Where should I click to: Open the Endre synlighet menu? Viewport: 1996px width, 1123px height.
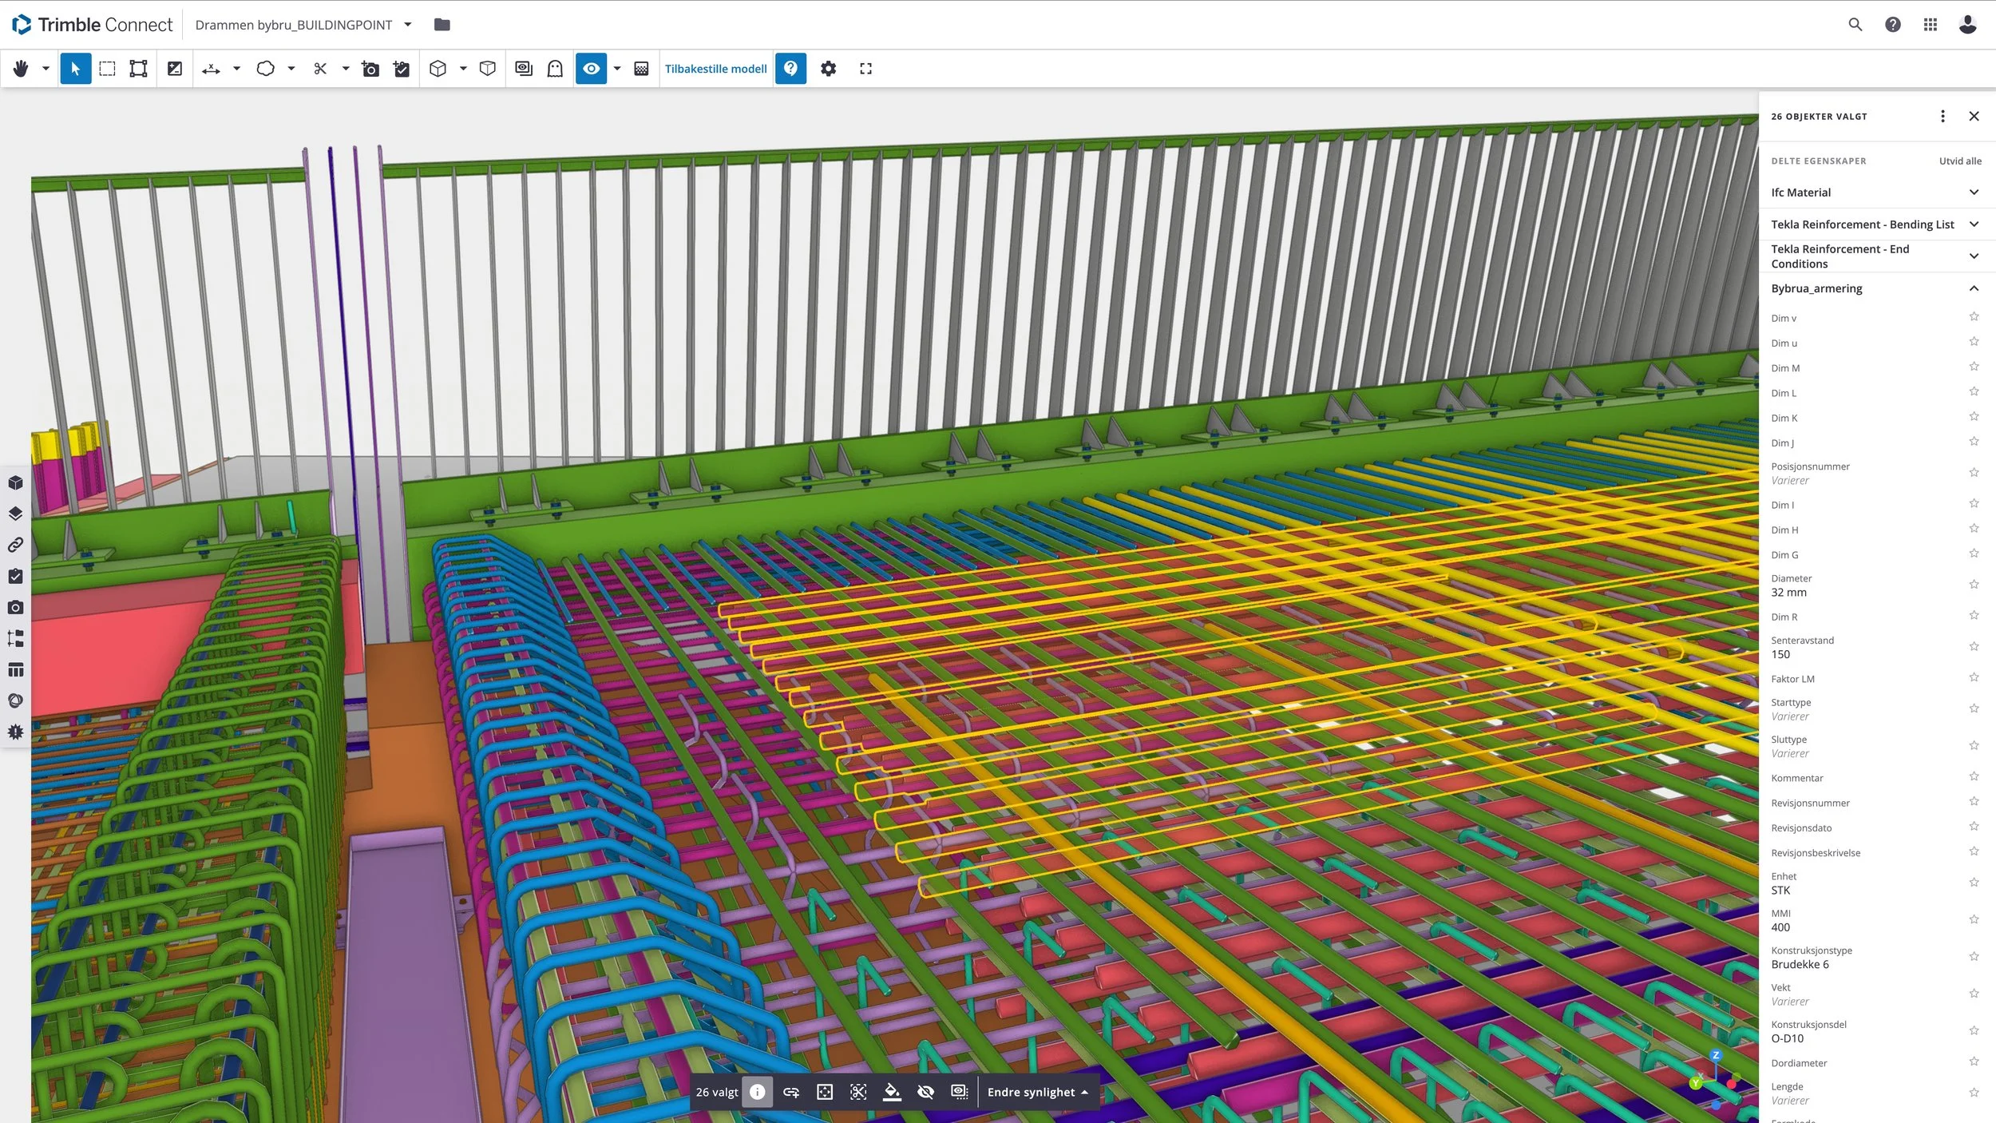click(x=1037, y=1092)
